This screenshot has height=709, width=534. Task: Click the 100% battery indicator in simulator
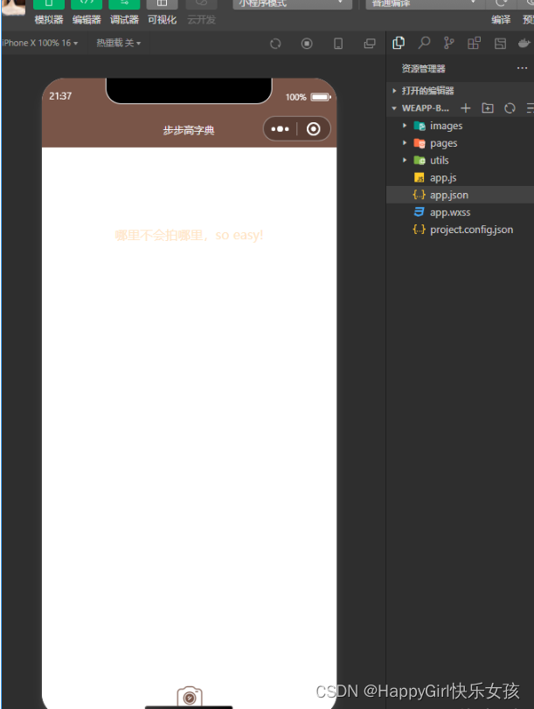[309, 97]
